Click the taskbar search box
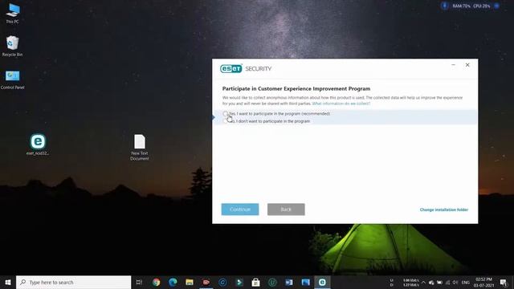This screenshot has width=514, height=289. (x=73, y=282)
